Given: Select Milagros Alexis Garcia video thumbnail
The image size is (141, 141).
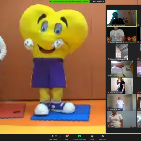Looking at the screenshot, I should point(122,18).
